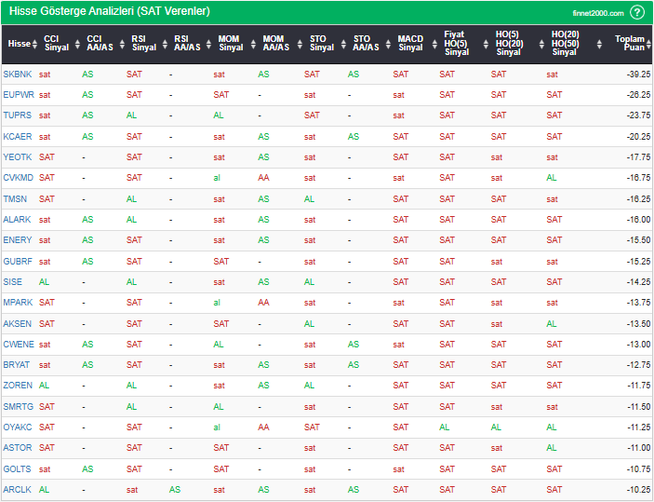Screen dimensions: 654x502
Task: Open KCAER stock link
Action: [18, 137]
